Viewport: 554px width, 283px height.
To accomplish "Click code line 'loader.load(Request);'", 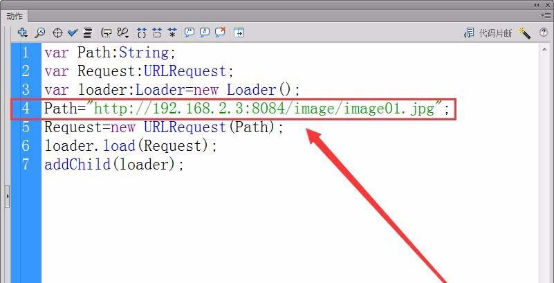I will [x=131, y=146].
